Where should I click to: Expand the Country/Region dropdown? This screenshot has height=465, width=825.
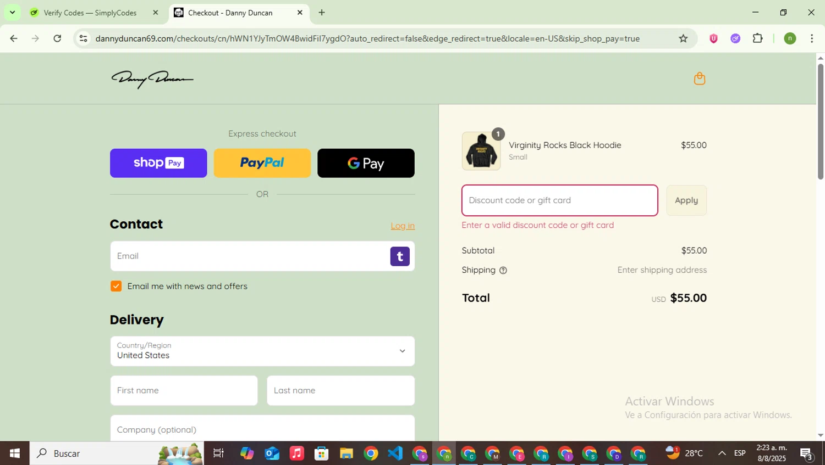click(x=262, y=351)
